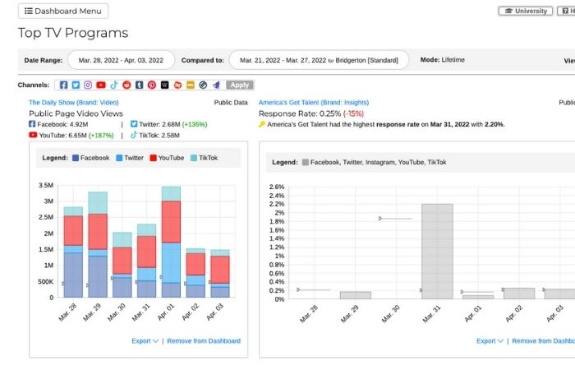The width and height of the screenshot is (575, 370).
Task: Open the University button
Action: 526,11
